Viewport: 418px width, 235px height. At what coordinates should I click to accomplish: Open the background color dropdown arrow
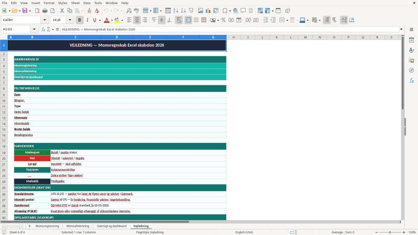[x=122, y=20]
